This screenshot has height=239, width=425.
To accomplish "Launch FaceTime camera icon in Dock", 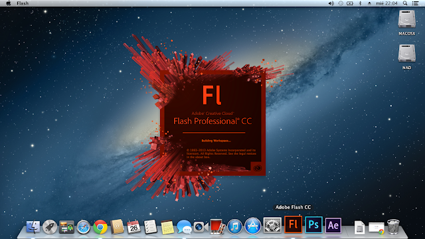I will 201,227.
